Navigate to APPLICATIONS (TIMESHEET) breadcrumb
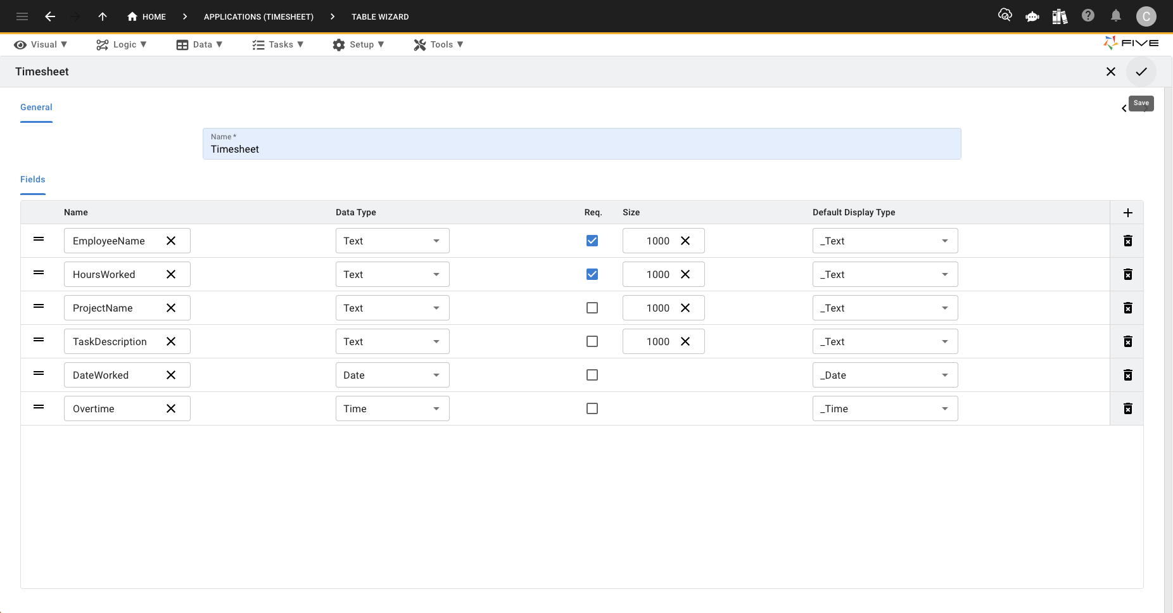The height and width of the screenshot is (613, 1173). (258, 16)
